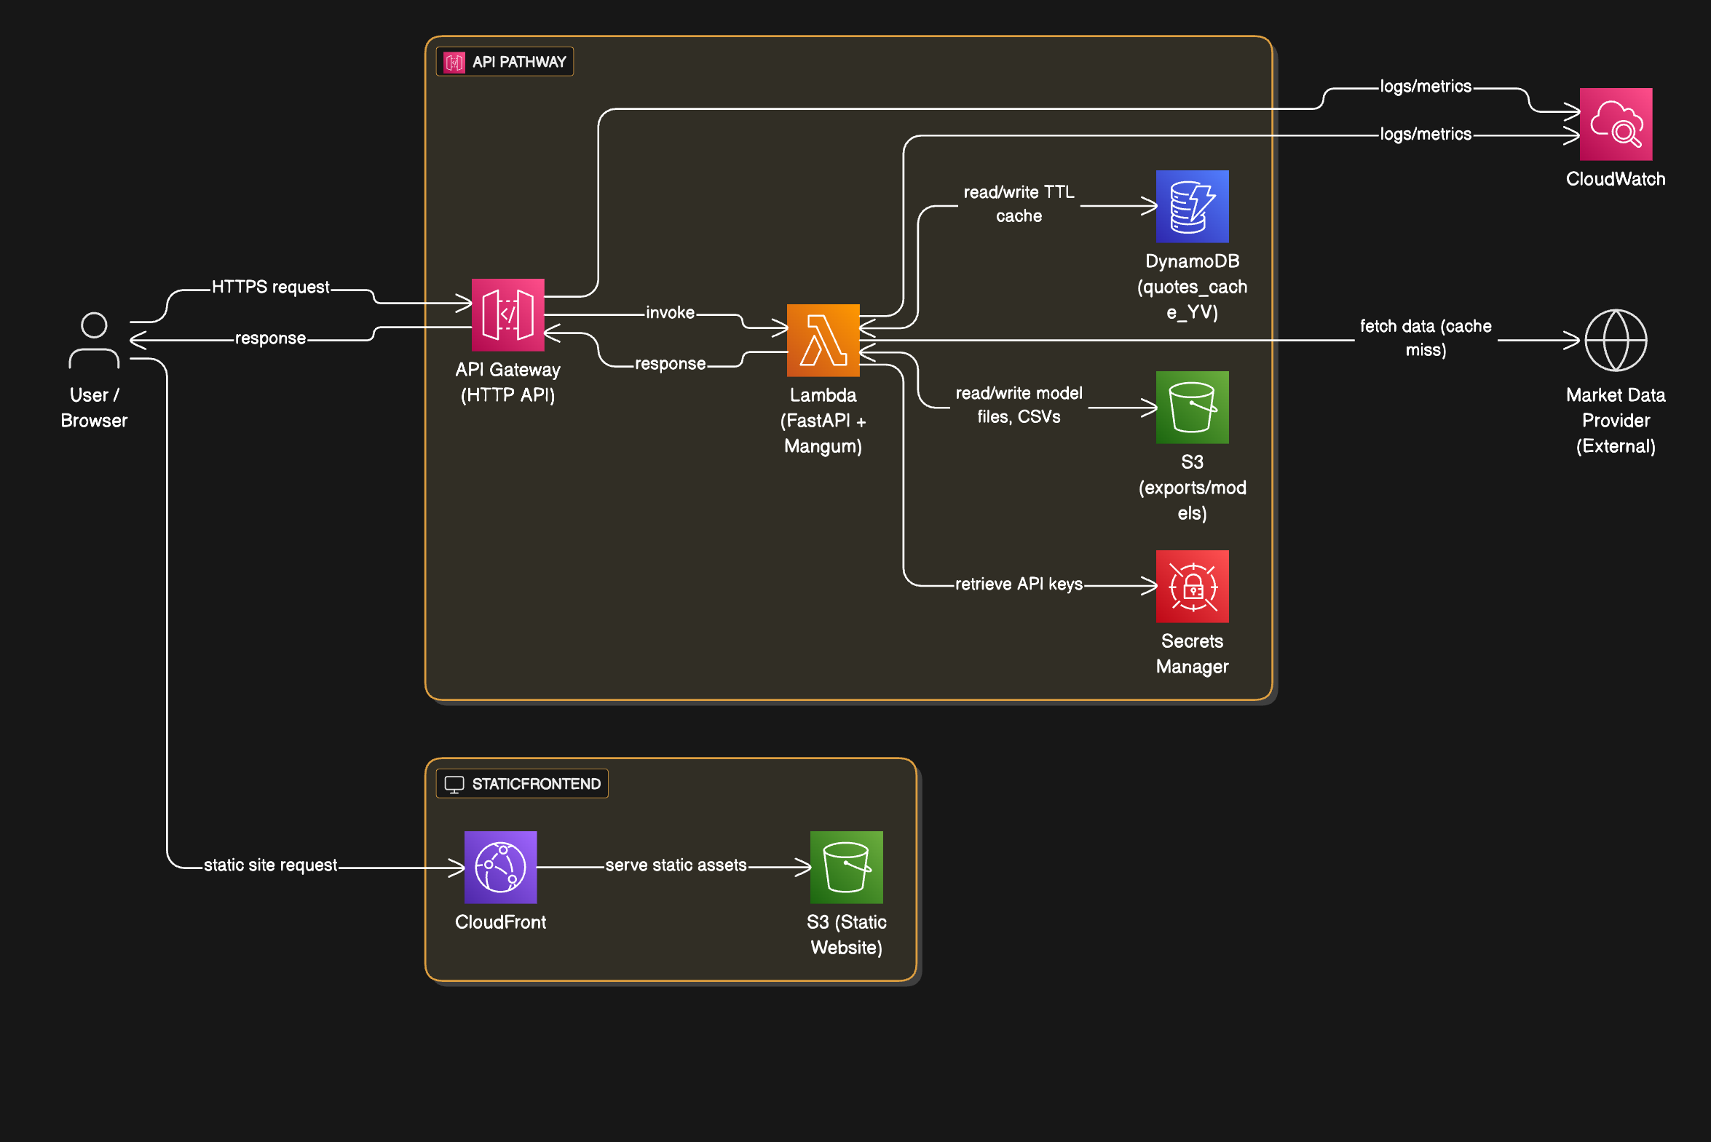Select the upper 'logs/metrics' label

1426,86
